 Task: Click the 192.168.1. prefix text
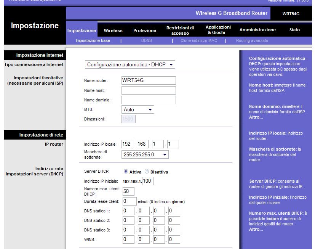pyautogui.click(x=132, y=182)
